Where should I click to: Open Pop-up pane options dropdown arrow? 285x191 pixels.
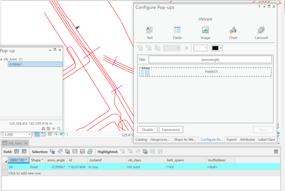click(50, 50)
